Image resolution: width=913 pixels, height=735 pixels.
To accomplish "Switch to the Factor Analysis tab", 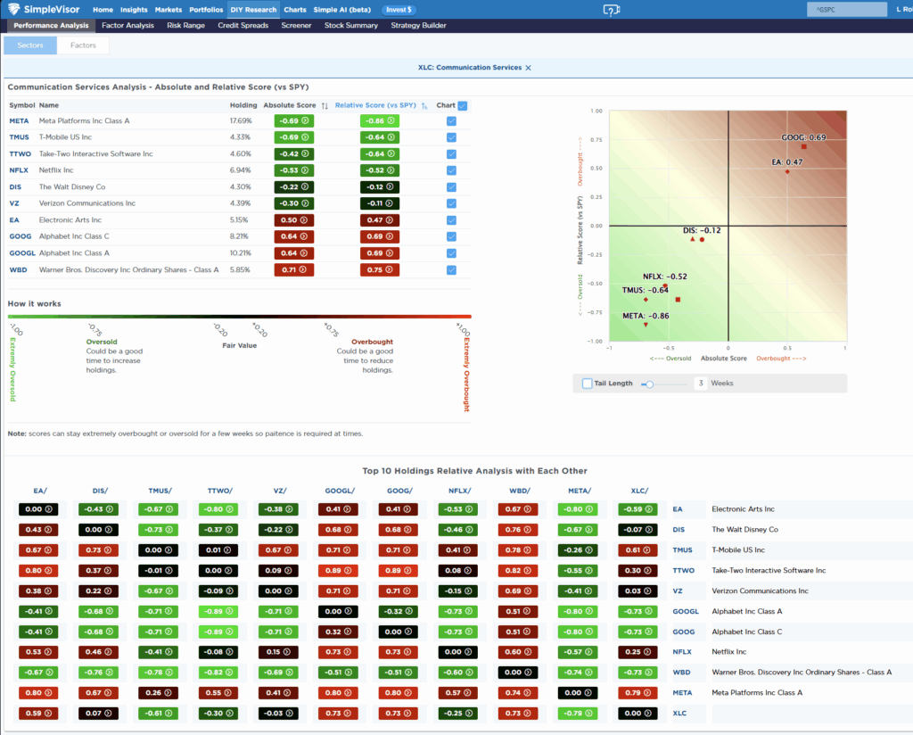I will tap(128, 26).
